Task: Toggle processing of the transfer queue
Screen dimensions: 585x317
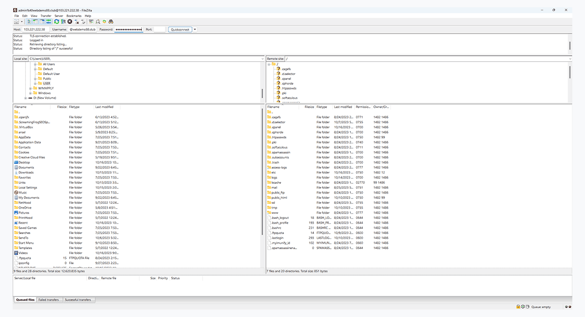Action: tap(63, 21)
